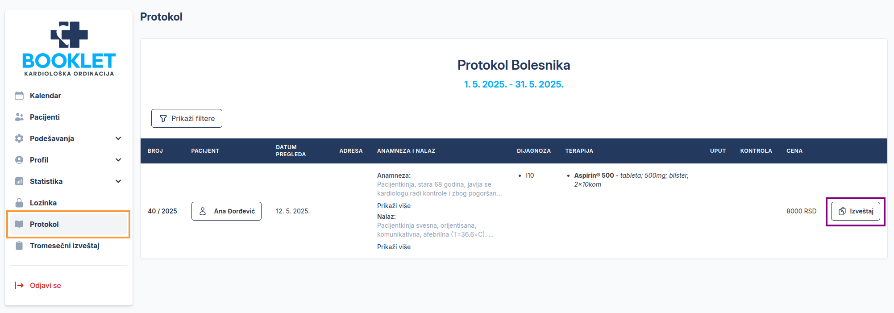Select the Pacijenti people icon

click(x=18, y=117)
